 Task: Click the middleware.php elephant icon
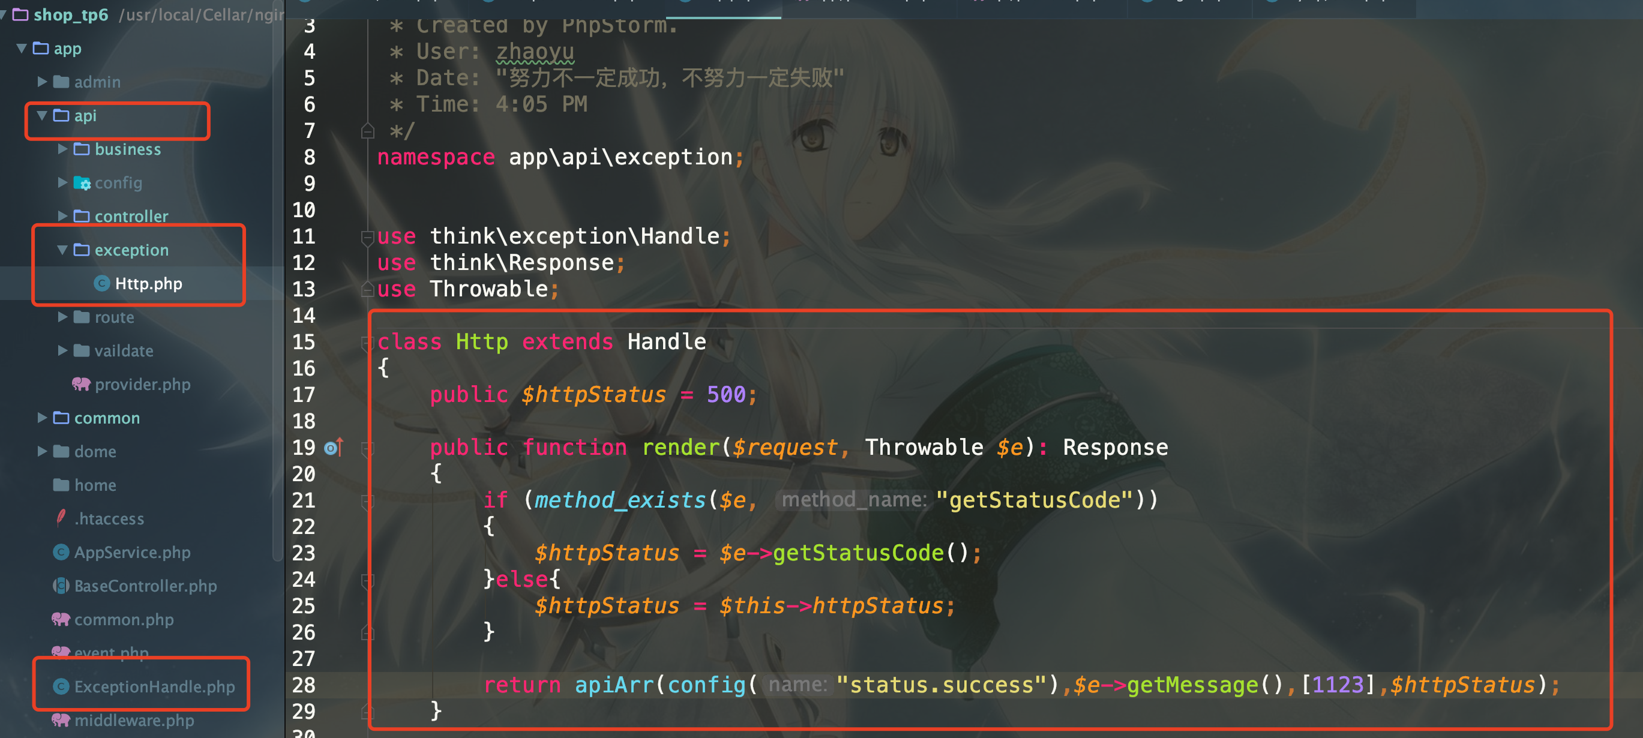coord(61,720)
